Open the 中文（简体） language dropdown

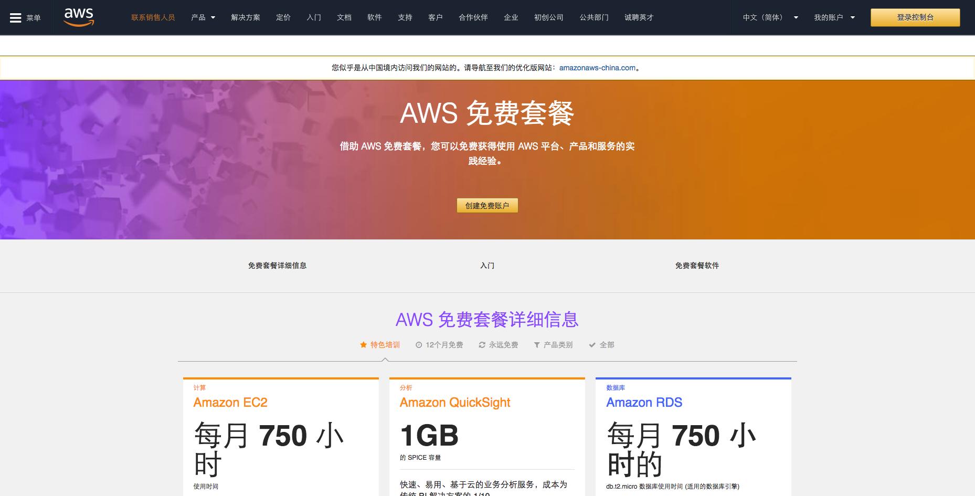[x=770, y=17]
